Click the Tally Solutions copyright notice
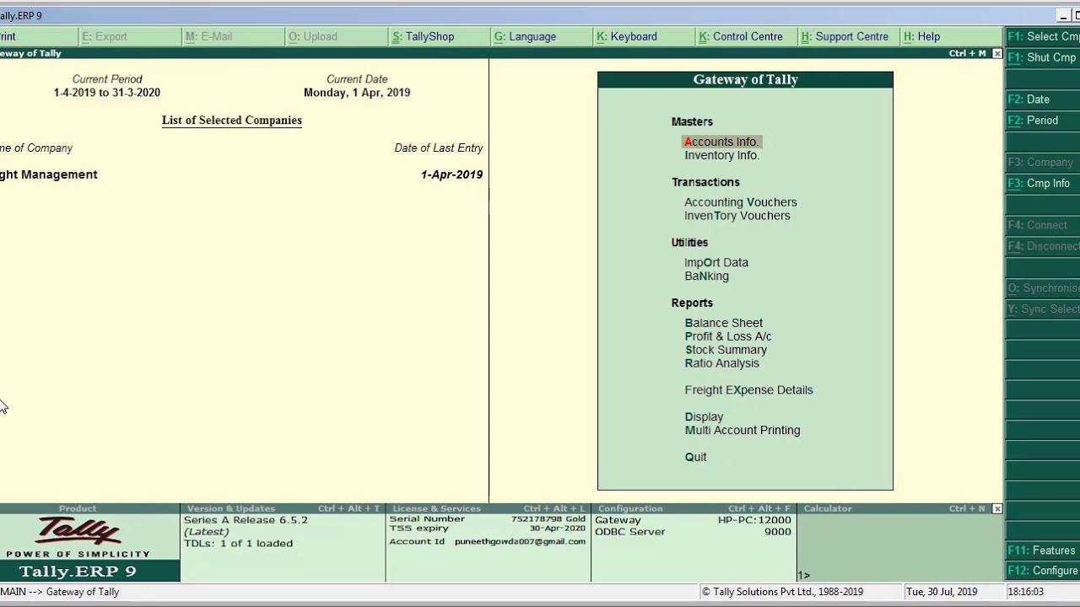The height and width of the screenshot is (607, 1080). (x=782, y=592)
